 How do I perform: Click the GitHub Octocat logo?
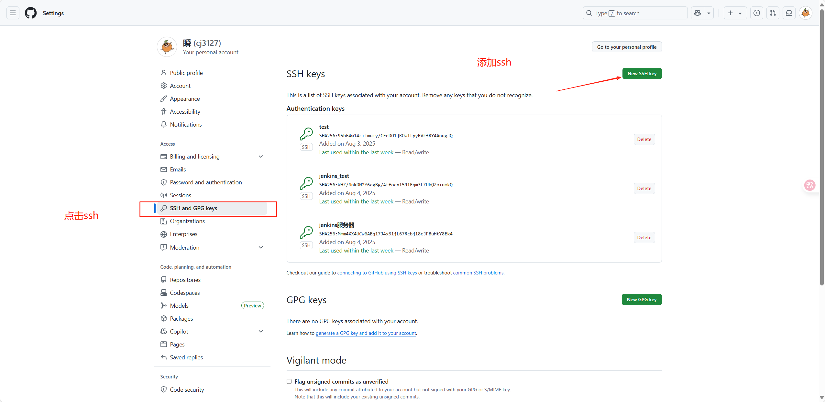31,13
